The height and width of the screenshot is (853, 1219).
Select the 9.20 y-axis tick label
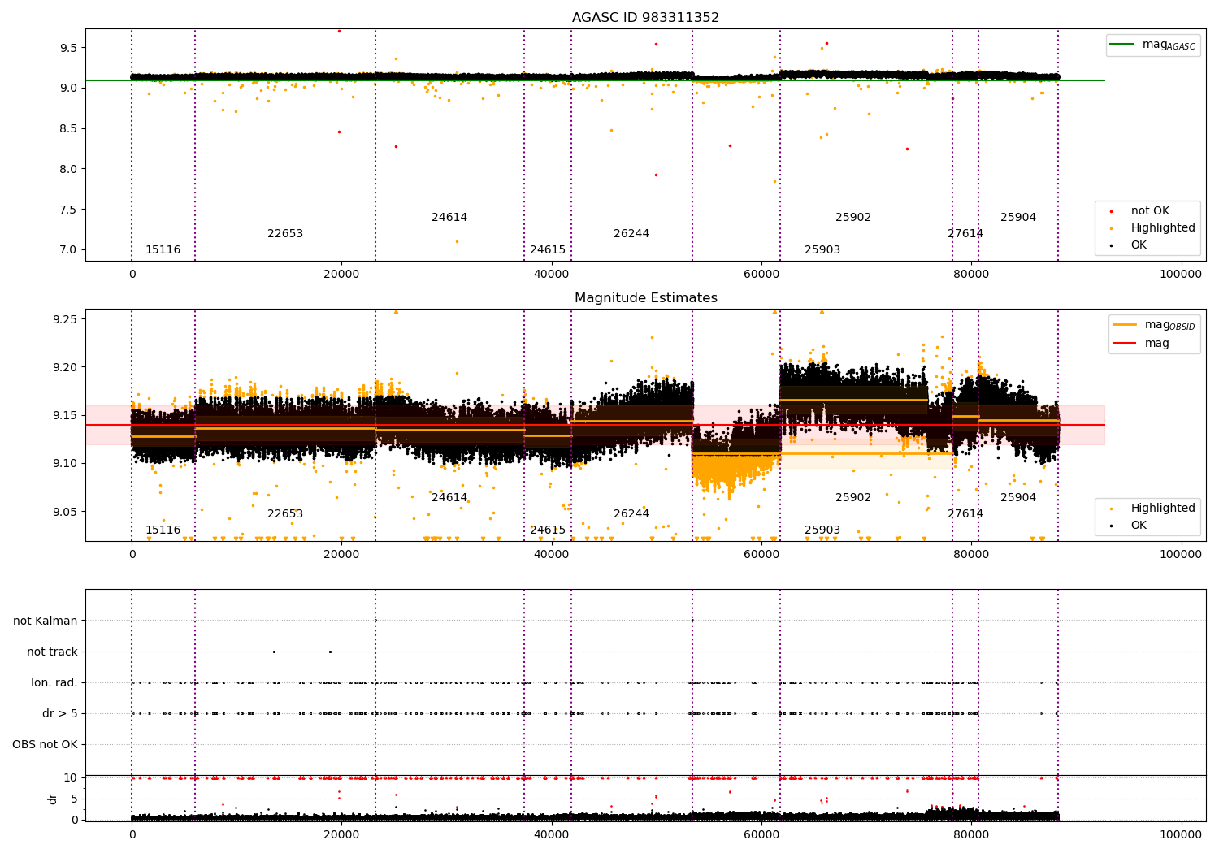tap(65, 367)
